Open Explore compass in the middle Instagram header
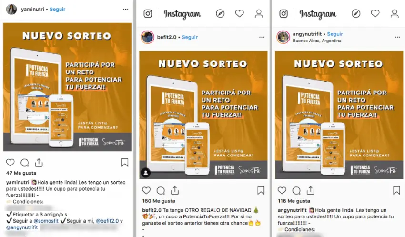This screenshot has width=405, height=237. pos(220,13)
